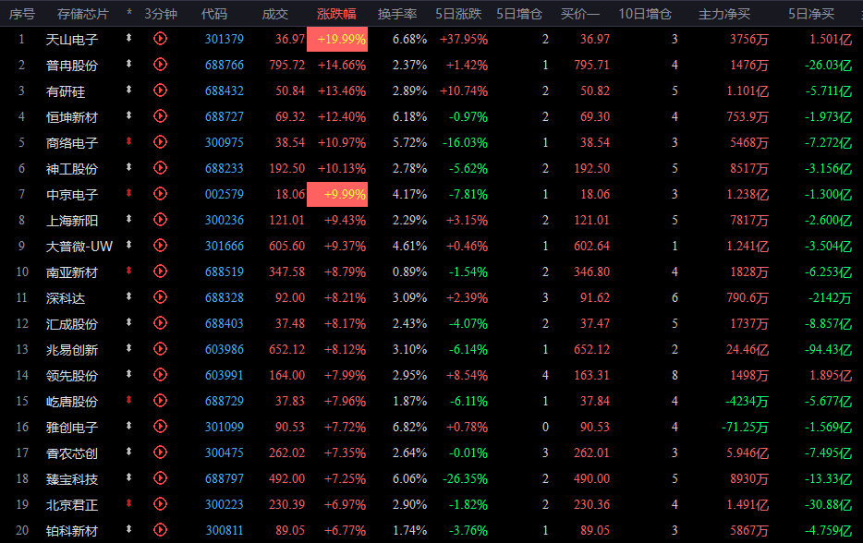Screen dimensions: 863x543
Task: Open 3-minute chart icon for 恒坤新材
Action: pos(160,116)
